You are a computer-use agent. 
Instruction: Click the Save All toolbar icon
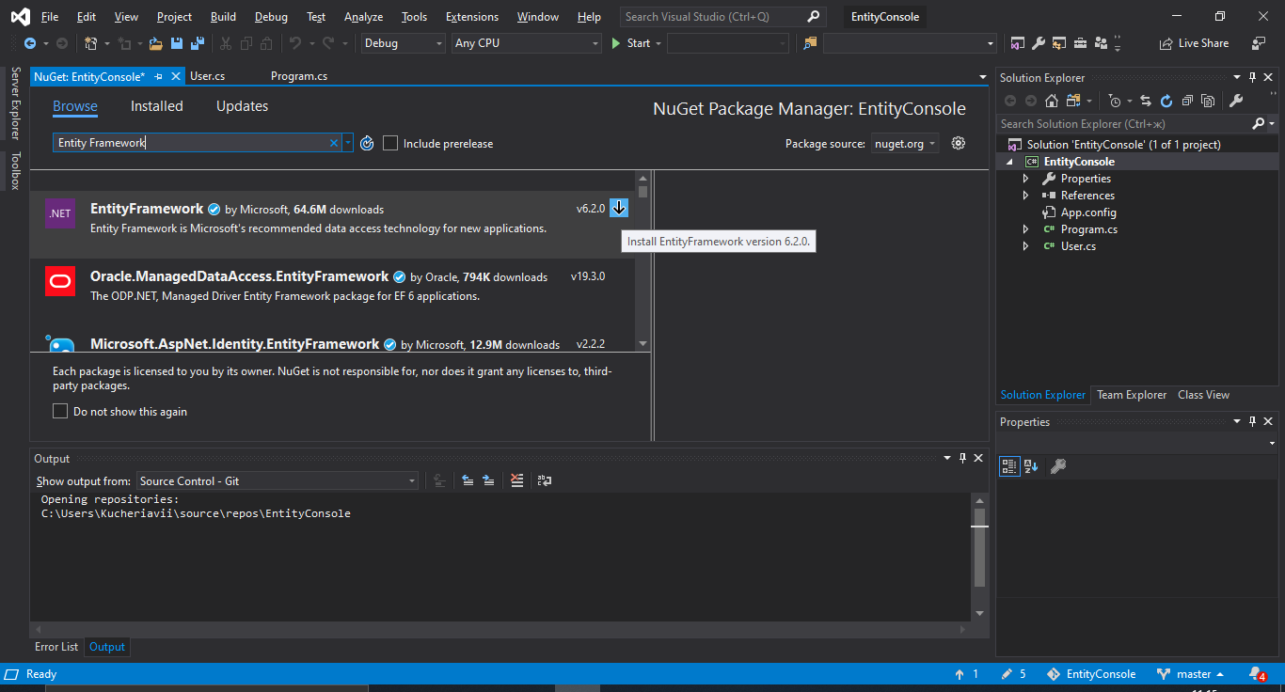(x=198, y=43)
